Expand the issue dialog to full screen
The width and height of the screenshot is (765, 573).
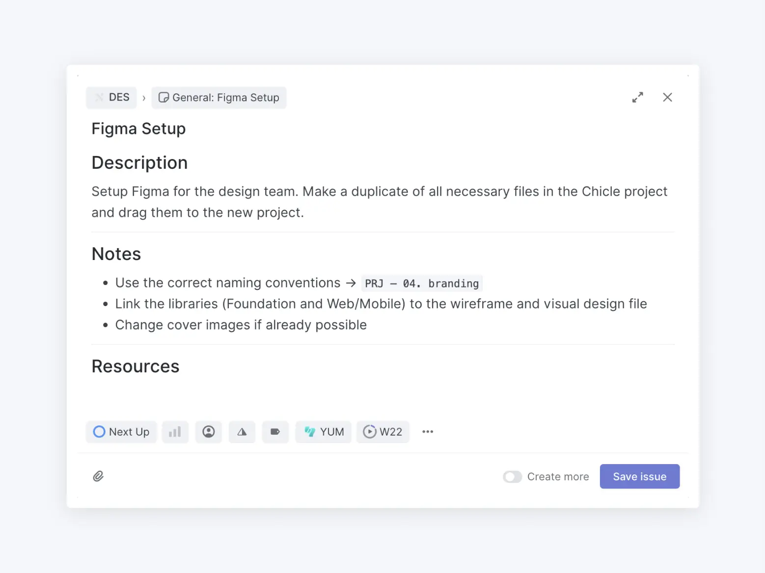[x=637, y=97]
